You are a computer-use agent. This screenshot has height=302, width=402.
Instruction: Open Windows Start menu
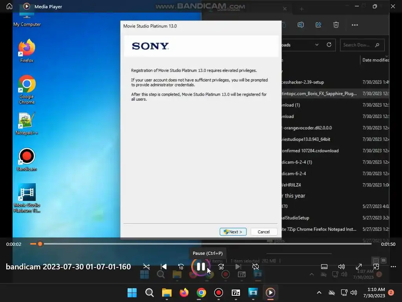point(132,293)
